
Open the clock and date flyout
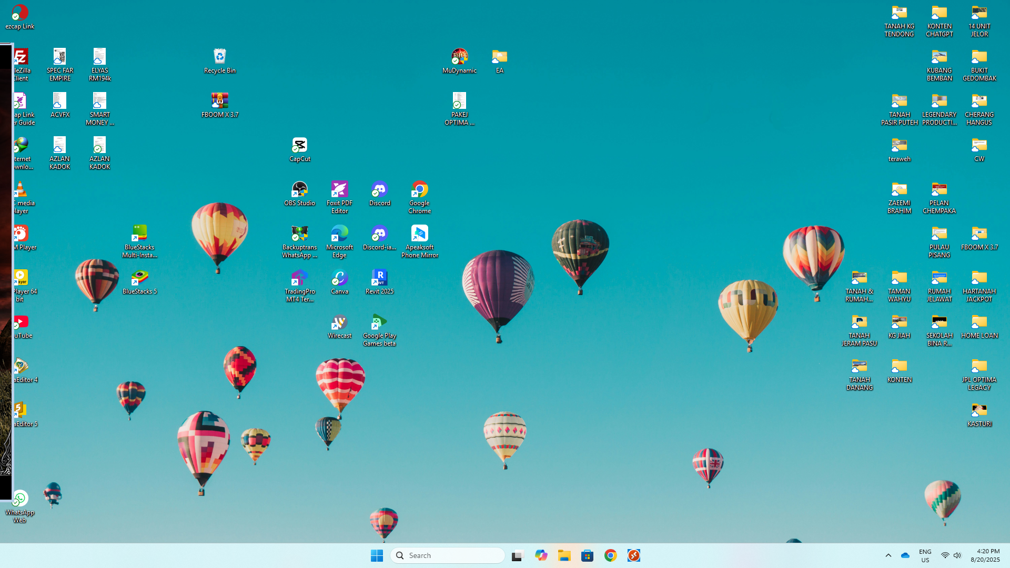click(x=985, y=555)
